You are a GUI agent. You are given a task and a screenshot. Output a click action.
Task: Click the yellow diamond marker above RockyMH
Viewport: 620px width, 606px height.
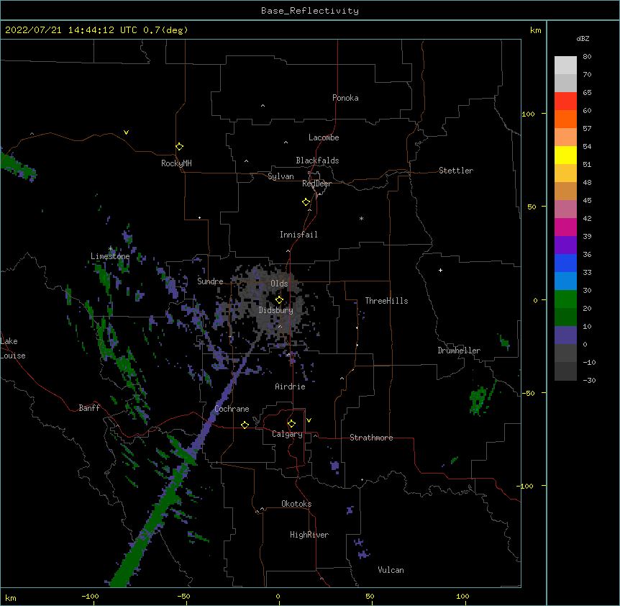[179, 147]
